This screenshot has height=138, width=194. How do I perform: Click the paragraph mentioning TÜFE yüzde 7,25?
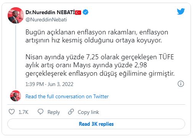(100, 65)
